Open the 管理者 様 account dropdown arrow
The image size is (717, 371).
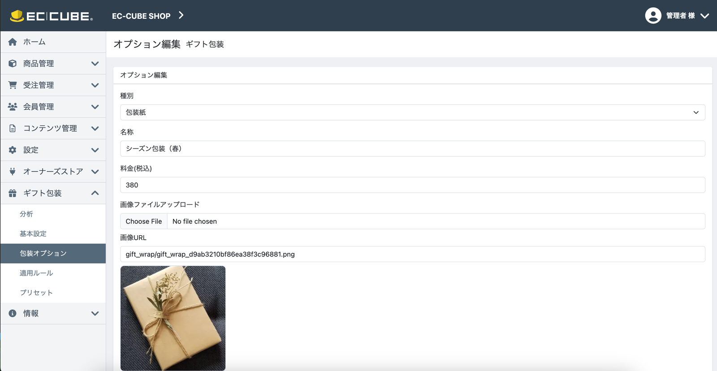point(705,16)
